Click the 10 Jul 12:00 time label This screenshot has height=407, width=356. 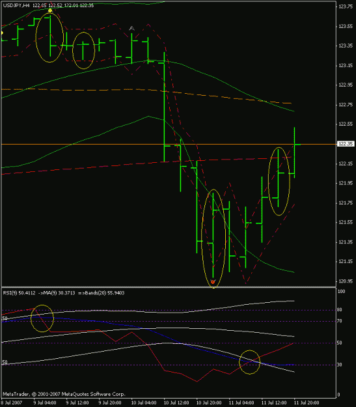pyautogui.click(x=176, y=402)
